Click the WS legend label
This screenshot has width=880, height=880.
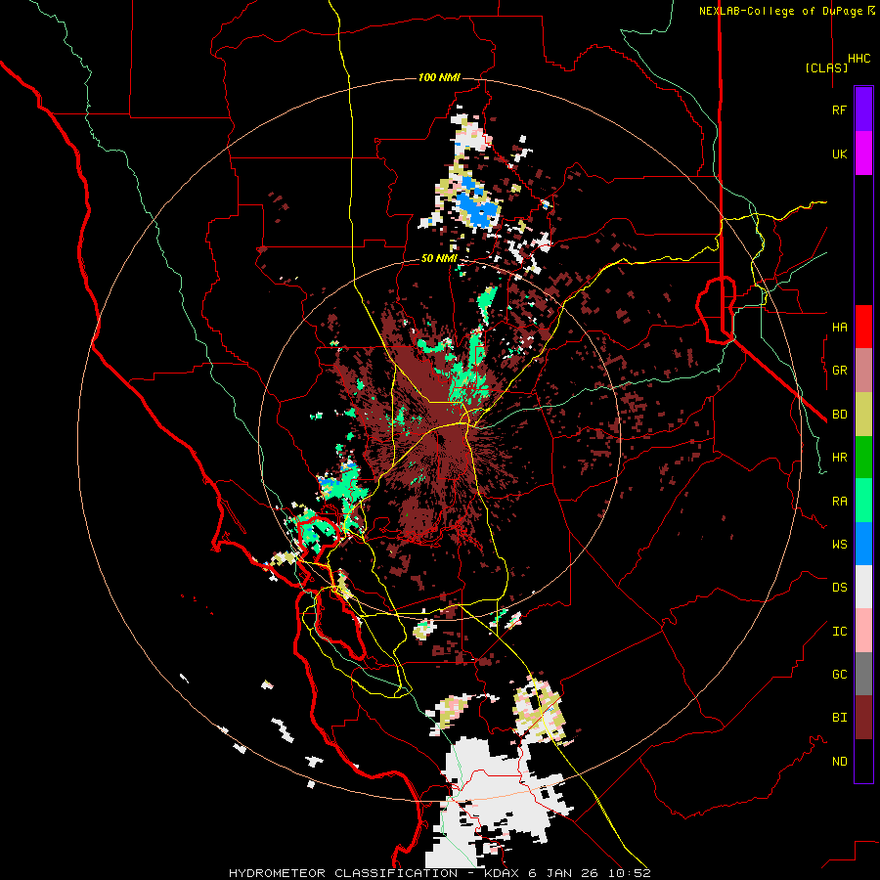(x=839, y=545)
